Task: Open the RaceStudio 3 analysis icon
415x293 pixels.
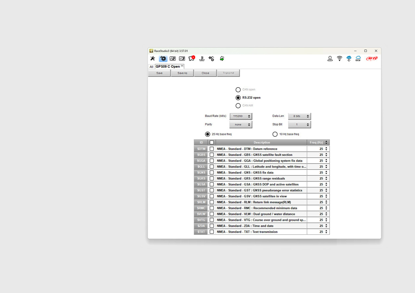Action: pyautogui.click(x=182, y=59)
